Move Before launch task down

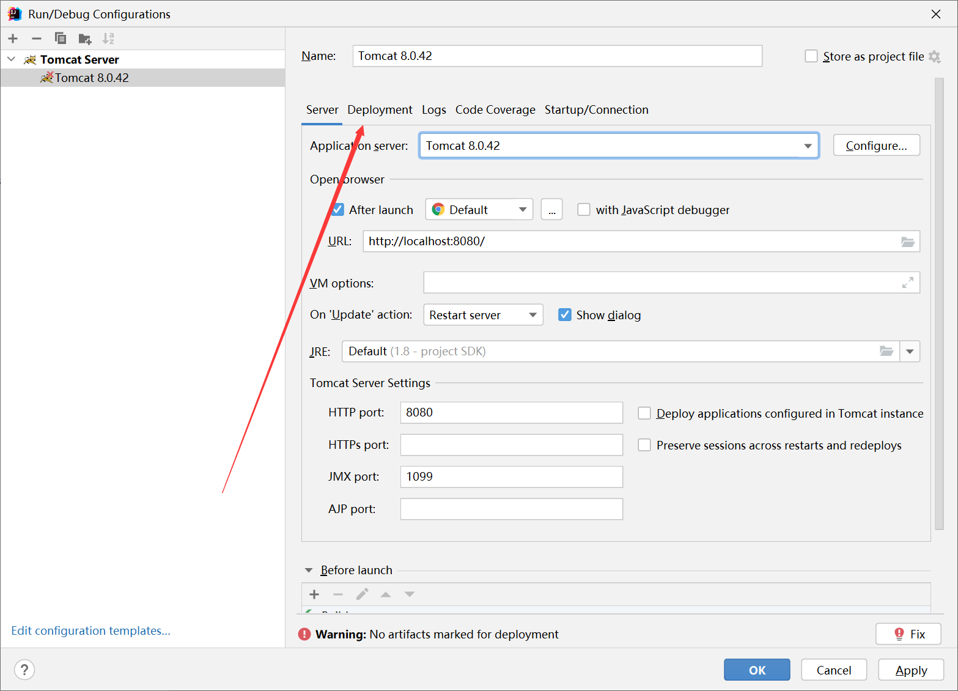click(410, 594)
